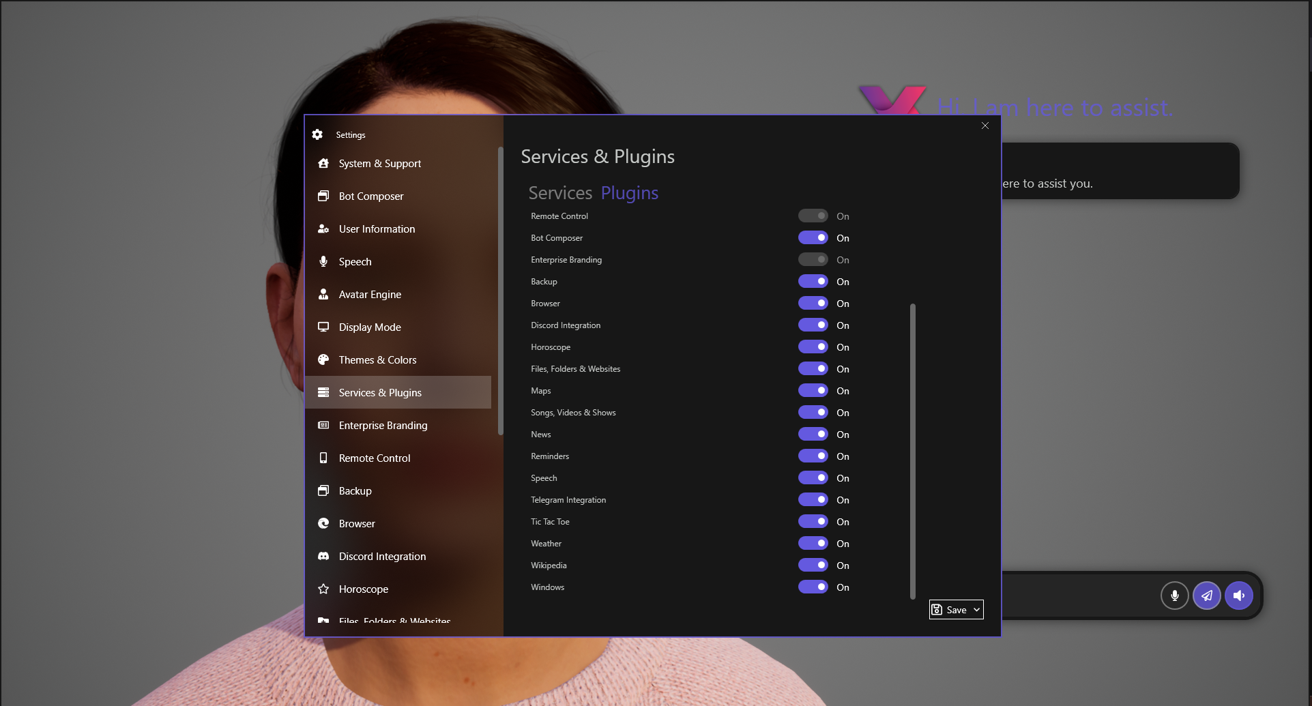The width and height of the screenshot is (1312, 706).
Task: Click the Discord Integration icon in sidebar
Action: click(x=323, y=556)
